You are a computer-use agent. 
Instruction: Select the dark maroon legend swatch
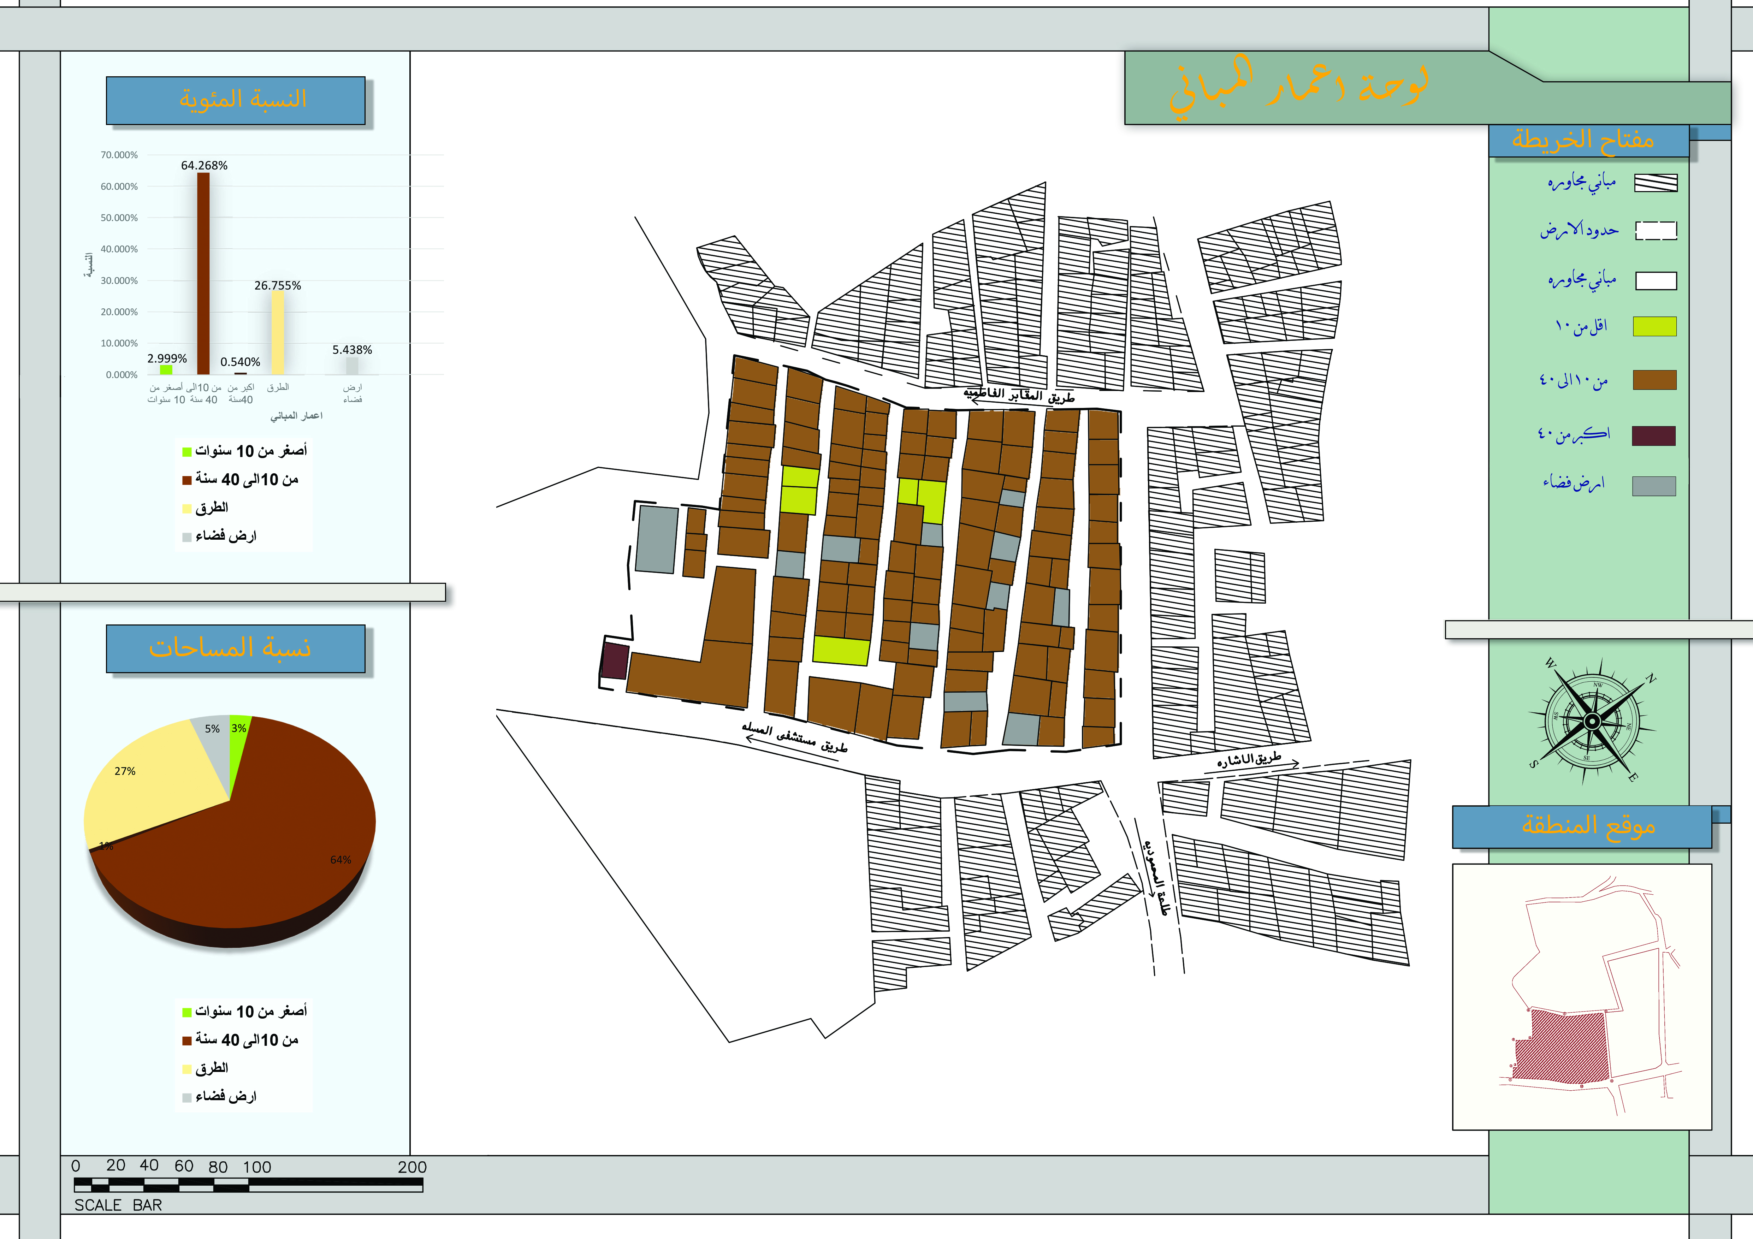pos(1653,435)
